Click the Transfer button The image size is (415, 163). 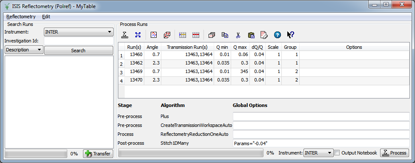[98, 154]
